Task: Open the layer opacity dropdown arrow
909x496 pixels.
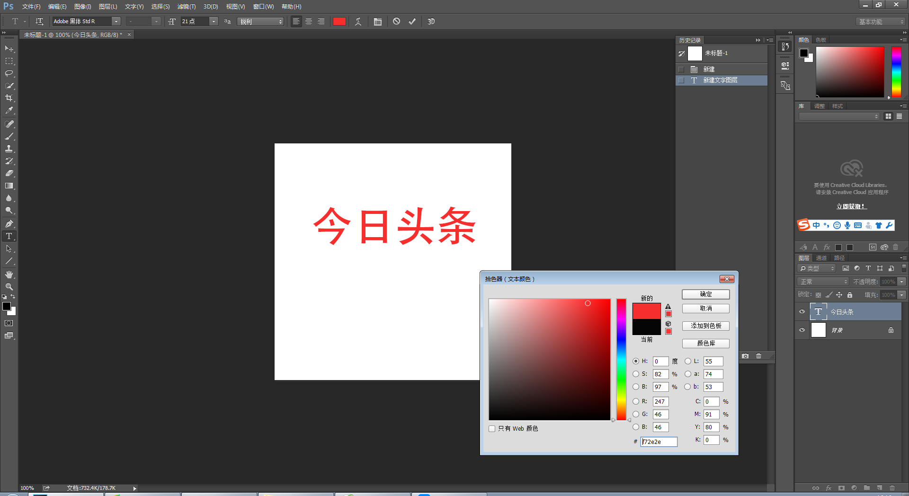Action: click(902, 282)
